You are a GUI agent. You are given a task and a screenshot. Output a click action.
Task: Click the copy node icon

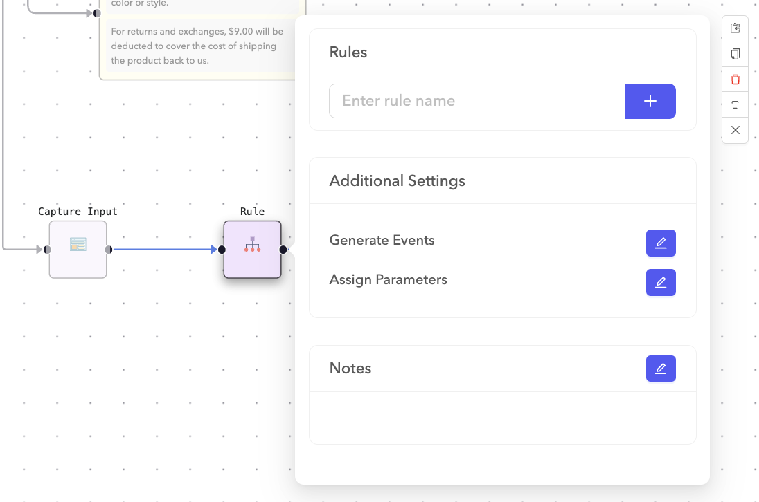[735, 54]
